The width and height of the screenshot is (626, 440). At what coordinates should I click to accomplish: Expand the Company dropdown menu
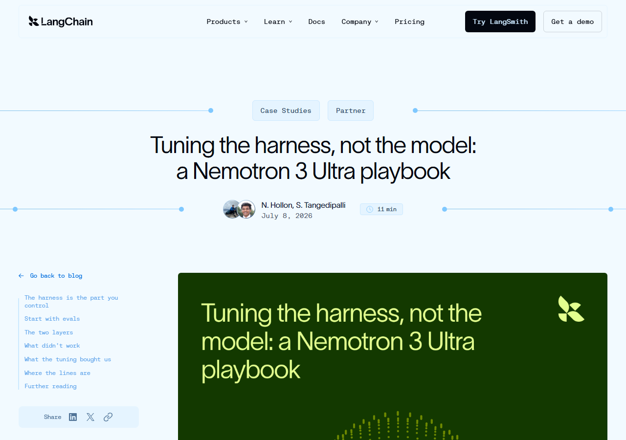tap(360, 22)
